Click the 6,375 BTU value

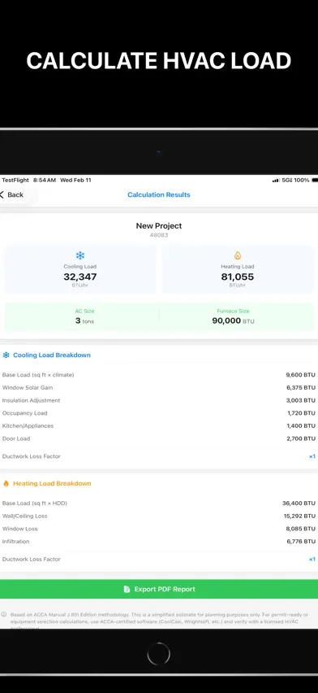[300, 388]
